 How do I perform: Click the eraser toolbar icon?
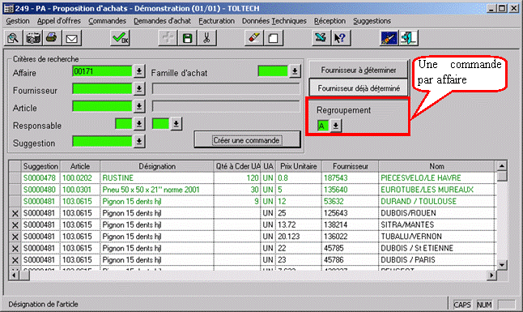(254, 38)
